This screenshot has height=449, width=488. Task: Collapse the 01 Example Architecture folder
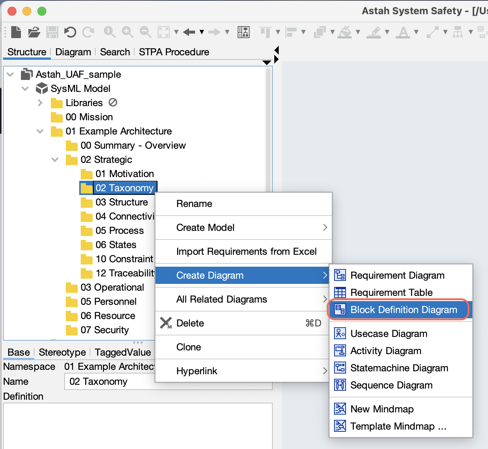pos(40,131)
